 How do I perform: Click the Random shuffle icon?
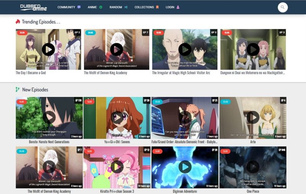tap(126, 7)
